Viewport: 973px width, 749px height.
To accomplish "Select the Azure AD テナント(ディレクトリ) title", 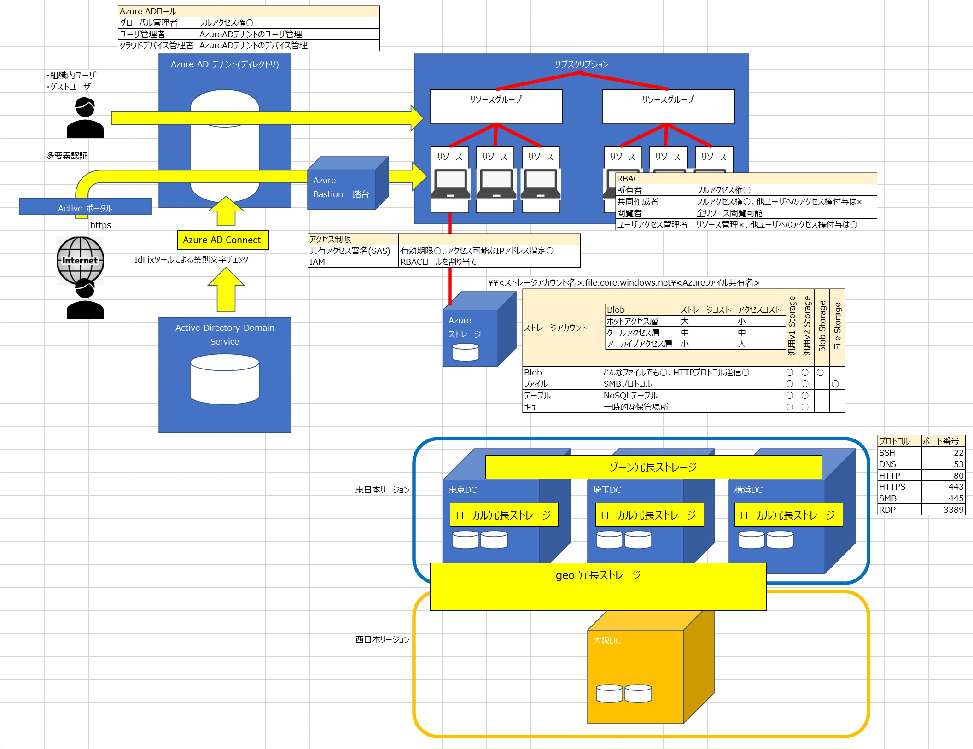I will pos(225,64).
